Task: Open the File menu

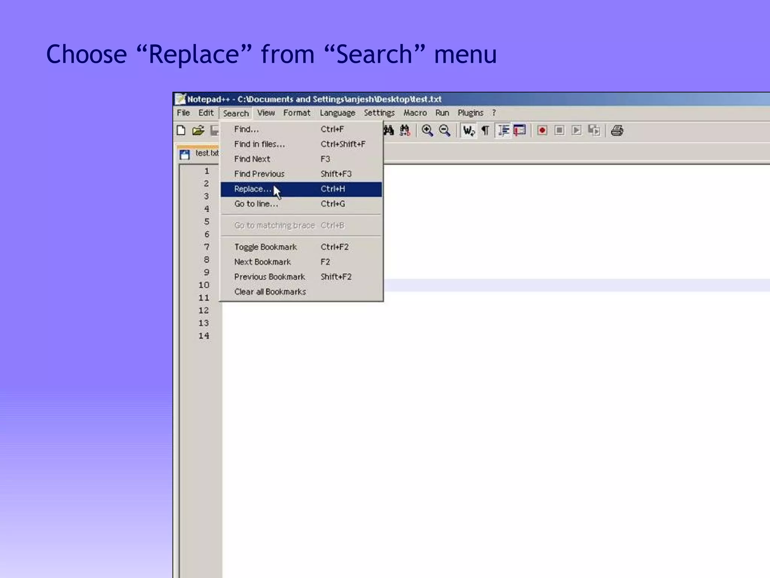Action: point(183,113)
